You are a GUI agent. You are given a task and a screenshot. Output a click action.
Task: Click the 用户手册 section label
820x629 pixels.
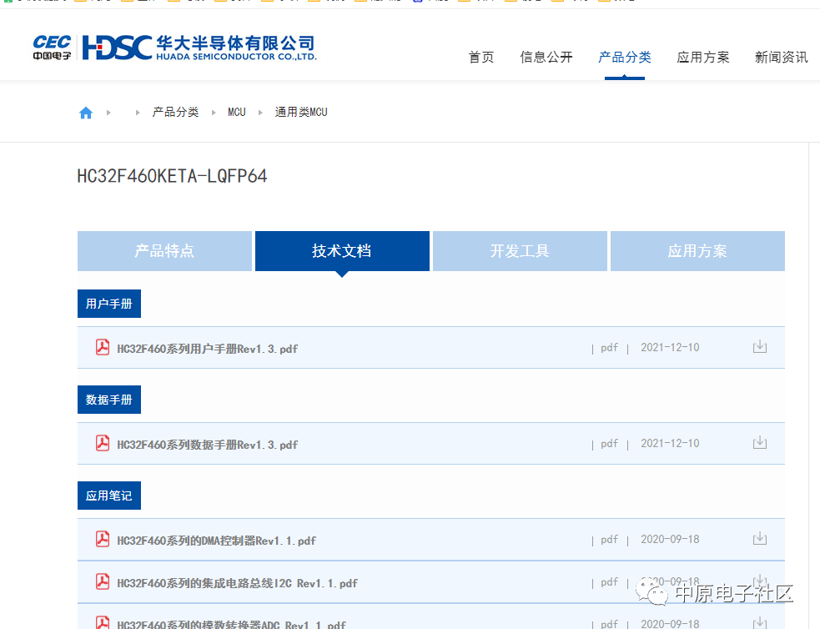(x=109, y=304)
